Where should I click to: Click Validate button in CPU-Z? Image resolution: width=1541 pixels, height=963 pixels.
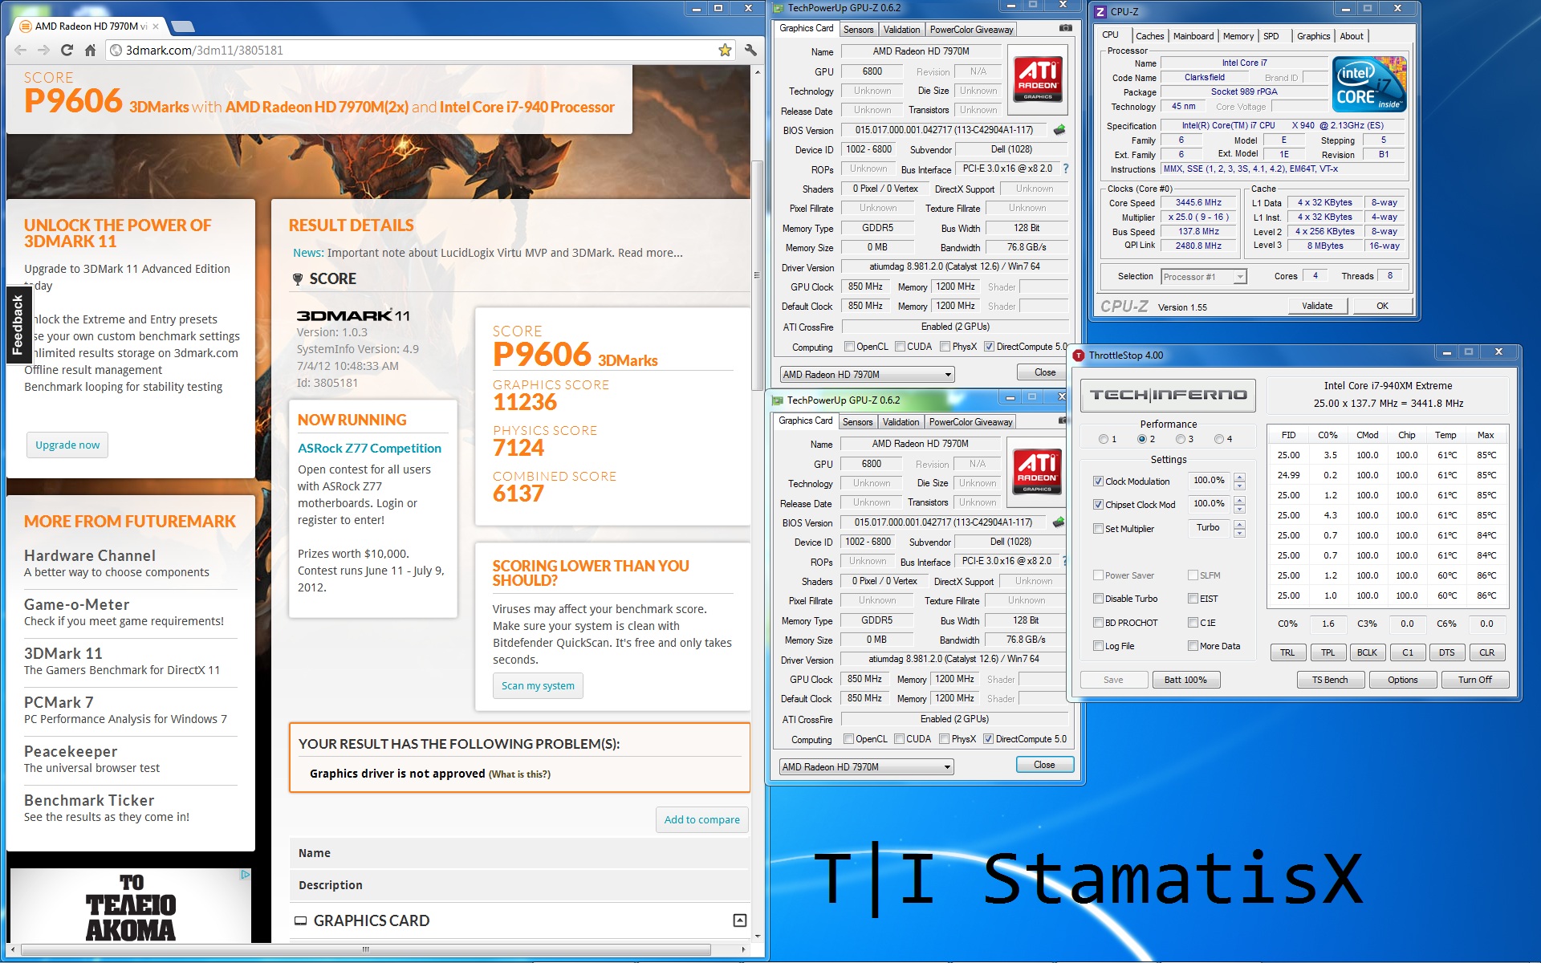tap(1317, 306)
